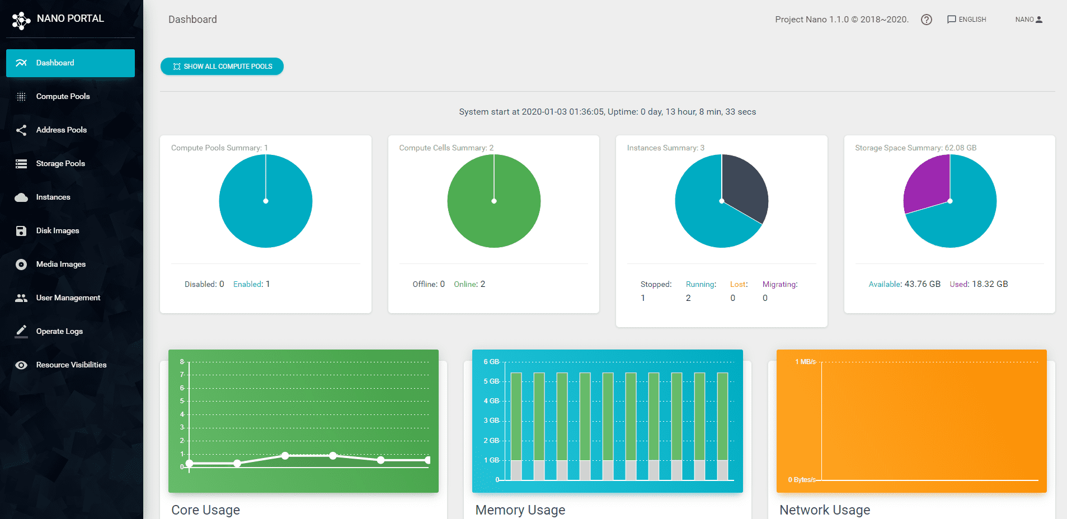Viewport: 1067px width, 519px height.
Task: Click the dark stopped instances pie slice
Action: [744, 187]
